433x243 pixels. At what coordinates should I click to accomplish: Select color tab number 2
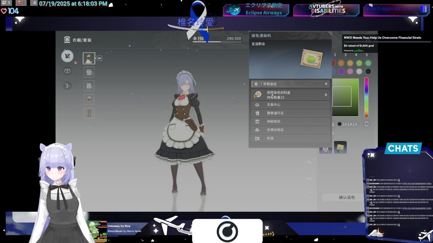point(335,55)
